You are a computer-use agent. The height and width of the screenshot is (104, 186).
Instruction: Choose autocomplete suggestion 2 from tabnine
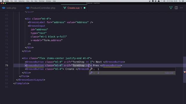[x=132, y=73]
